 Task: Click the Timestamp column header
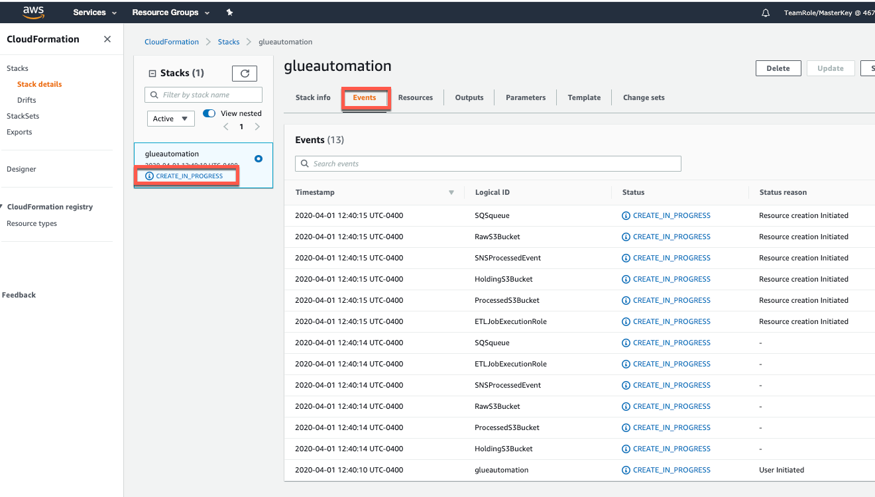tap(315, 192)
